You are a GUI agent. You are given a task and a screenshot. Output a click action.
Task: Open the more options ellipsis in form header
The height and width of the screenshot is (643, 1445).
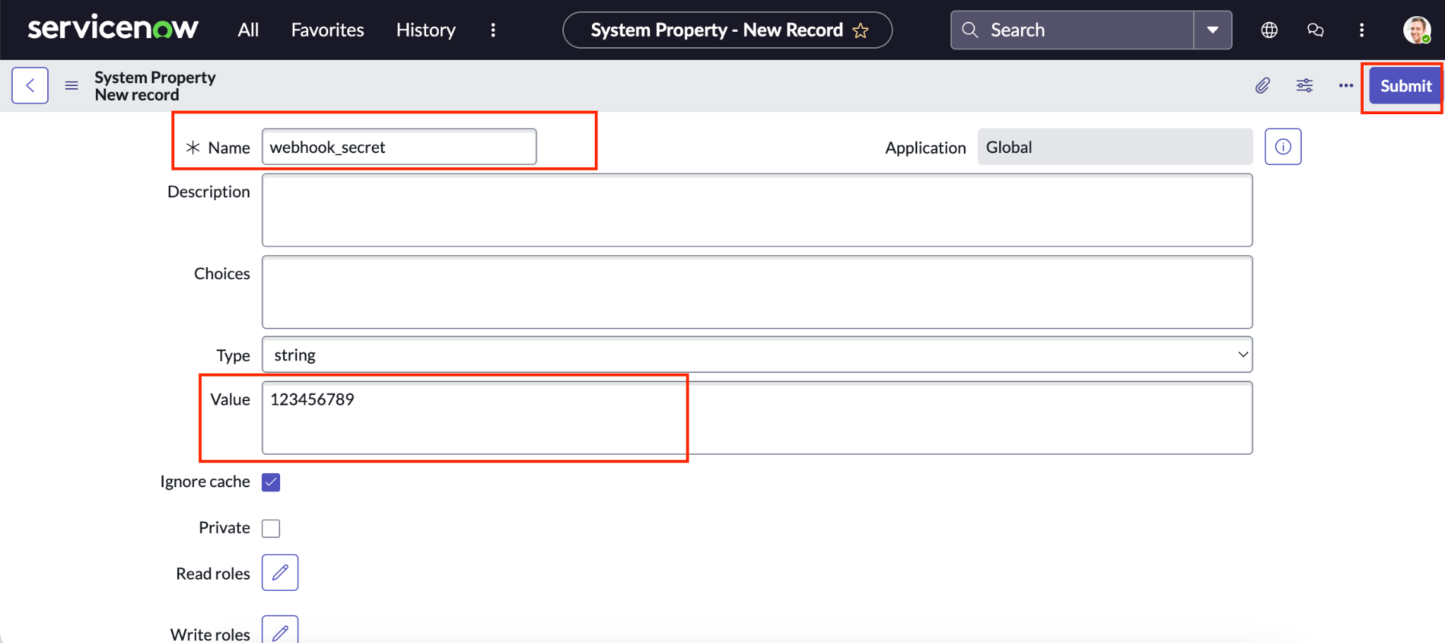coord(1345,85)
